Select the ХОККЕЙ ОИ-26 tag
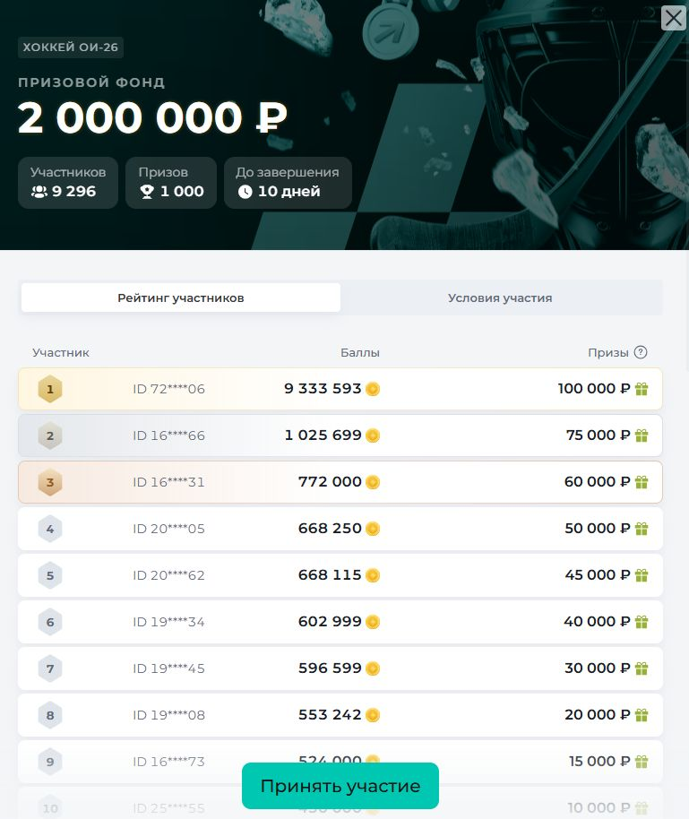The width and height of the screenshot is (689, 819). (x=71, y=48)
